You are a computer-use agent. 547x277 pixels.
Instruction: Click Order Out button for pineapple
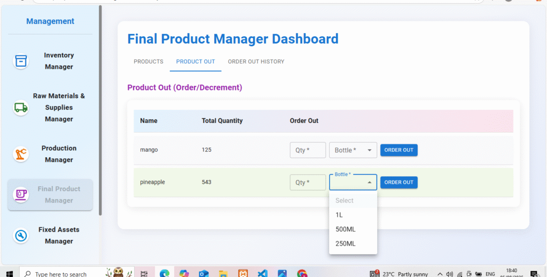(398, 182)
